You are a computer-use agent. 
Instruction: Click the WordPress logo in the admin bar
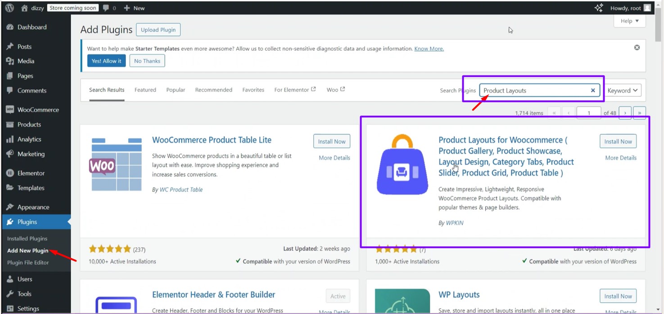pyautogui.click(x=9, y=7)
